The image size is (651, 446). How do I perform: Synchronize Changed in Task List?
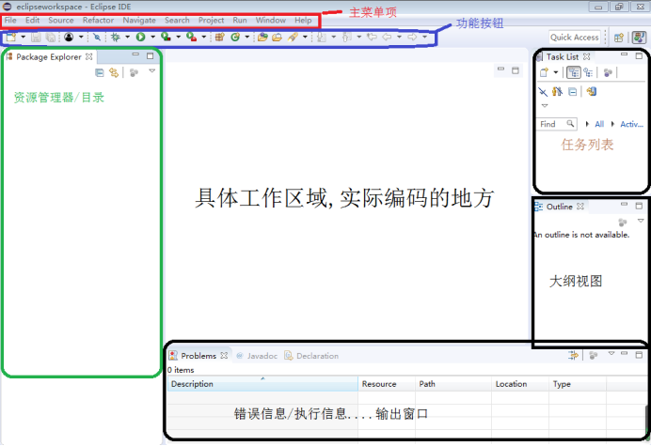pos(592,92)
